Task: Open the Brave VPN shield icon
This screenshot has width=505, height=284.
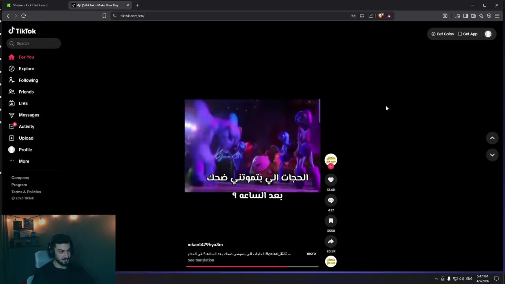Action: pos(489,16)
